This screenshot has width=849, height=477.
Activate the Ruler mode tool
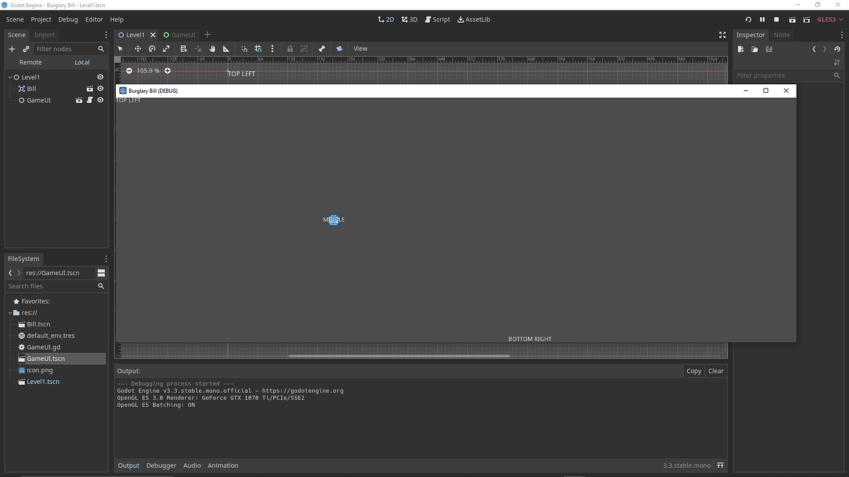226,49
